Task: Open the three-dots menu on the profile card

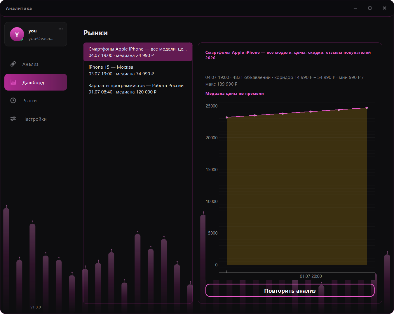Action: click(61, 29)
